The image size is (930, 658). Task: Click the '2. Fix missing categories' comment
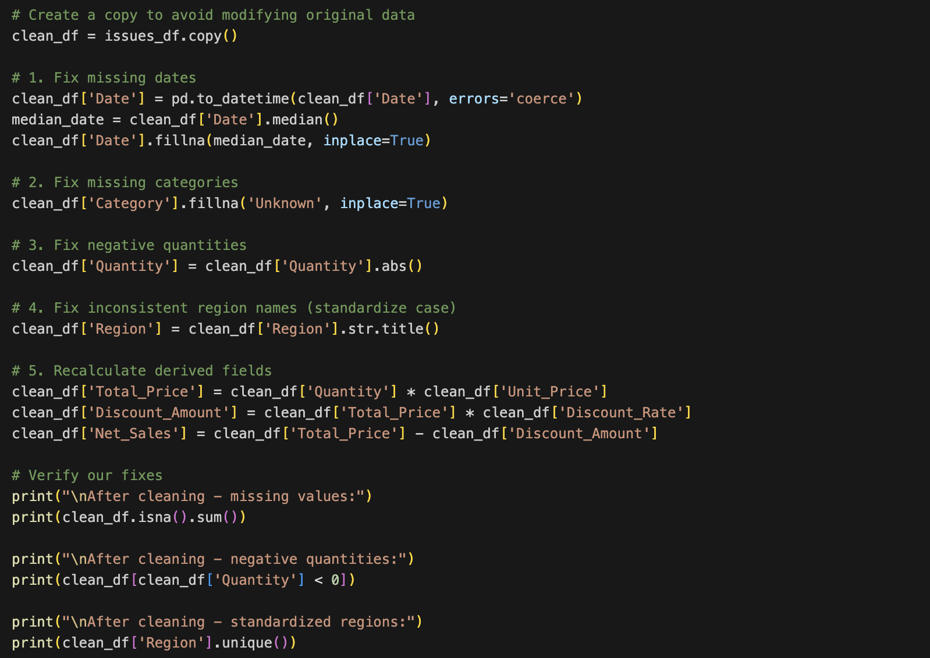[125, 183]
